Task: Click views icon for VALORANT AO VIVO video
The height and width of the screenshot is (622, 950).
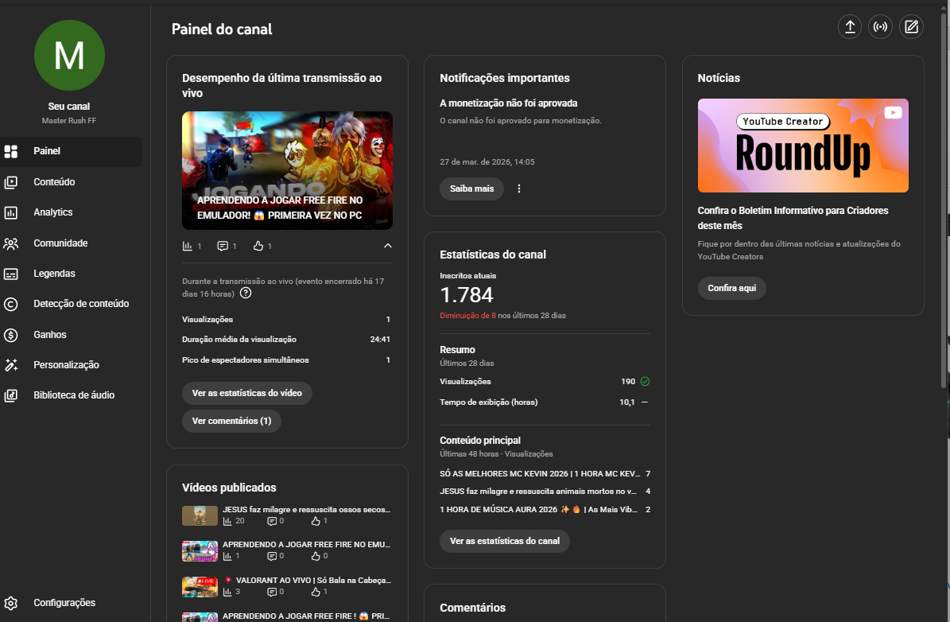Action: pos(227,593)
